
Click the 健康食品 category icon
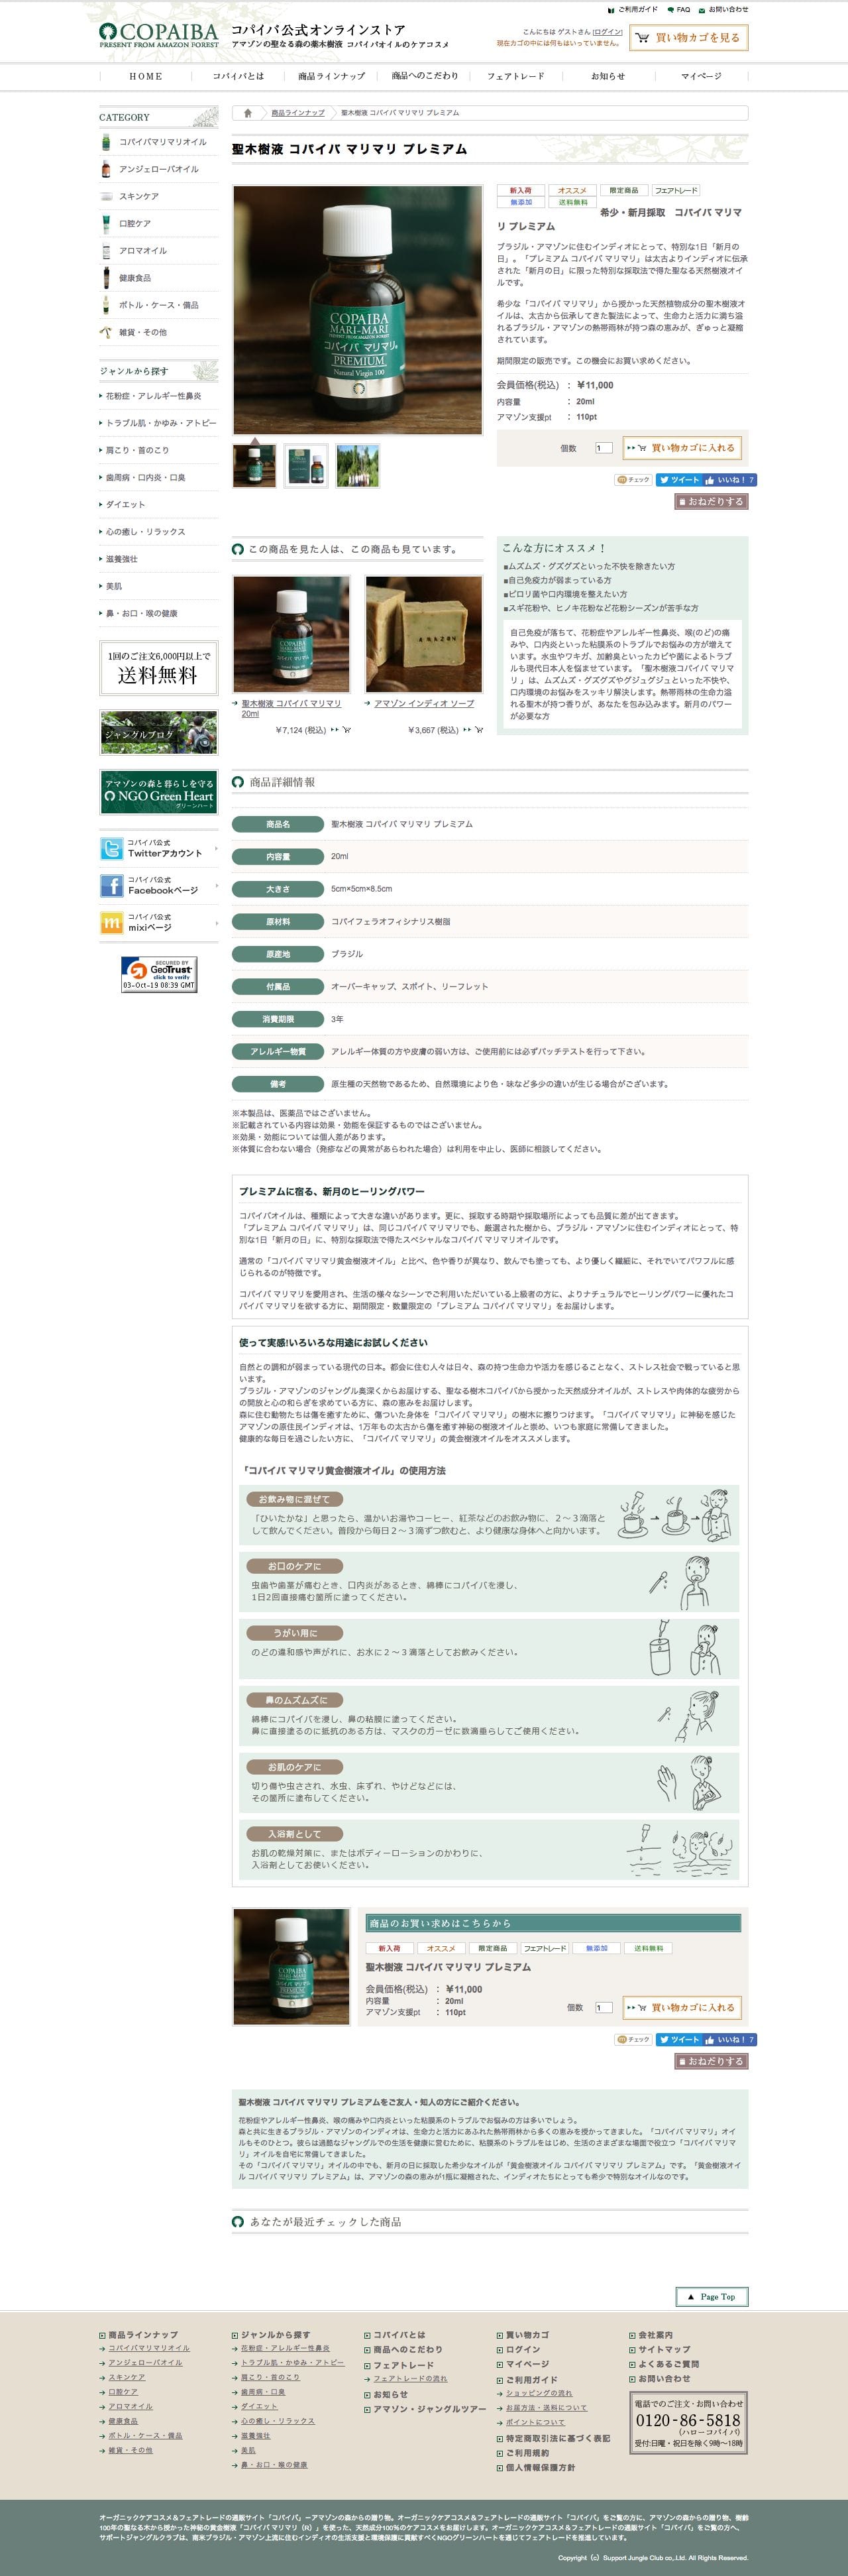pyautogui.click(x=106, y=278)
